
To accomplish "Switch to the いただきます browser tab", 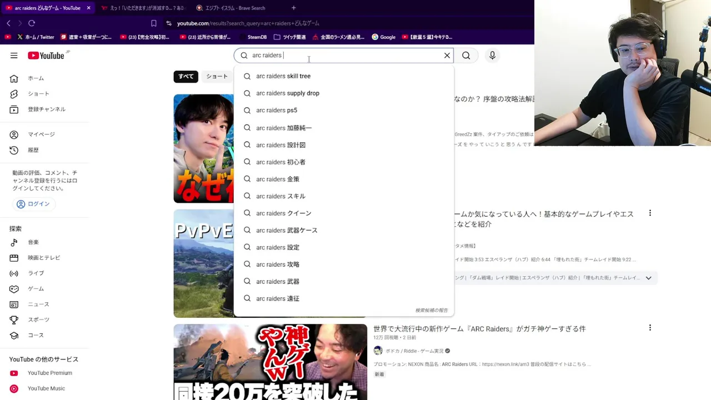I will 143,8.
